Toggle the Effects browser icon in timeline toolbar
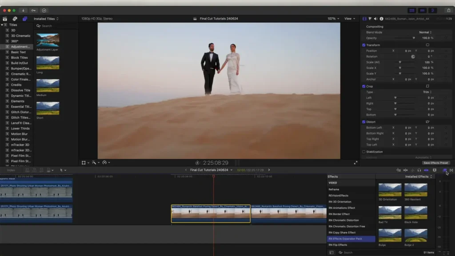The image size is (455, 256). (444, 170)
